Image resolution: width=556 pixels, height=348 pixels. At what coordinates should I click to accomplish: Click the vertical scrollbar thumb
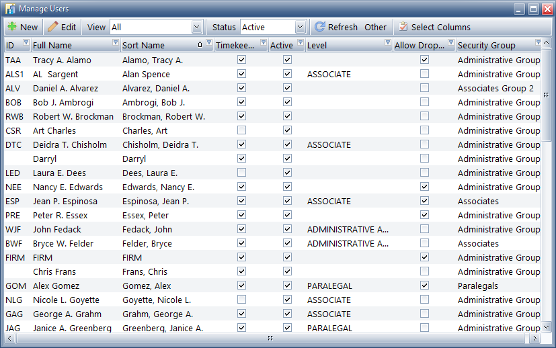[x=546, y=95]
